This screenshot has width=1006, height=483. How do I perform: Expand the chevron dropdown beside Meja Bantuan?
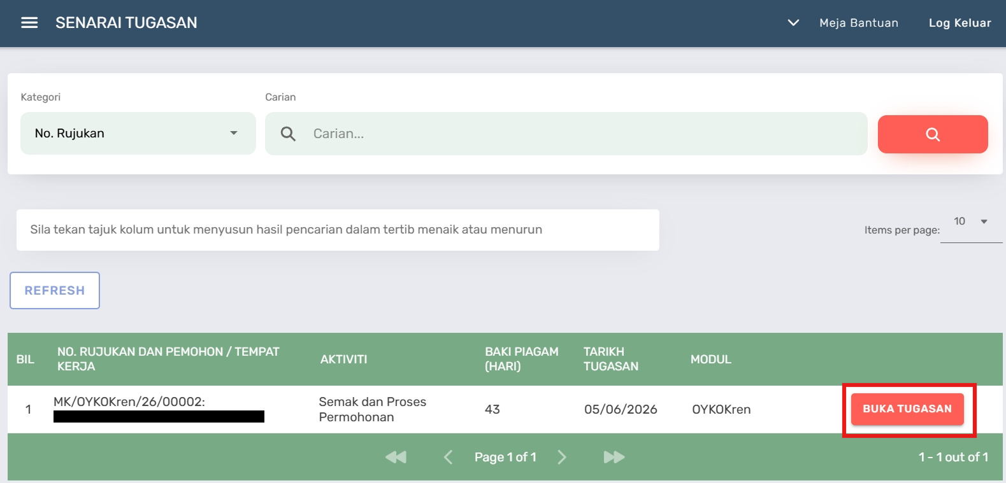click(x=793, y=23)
